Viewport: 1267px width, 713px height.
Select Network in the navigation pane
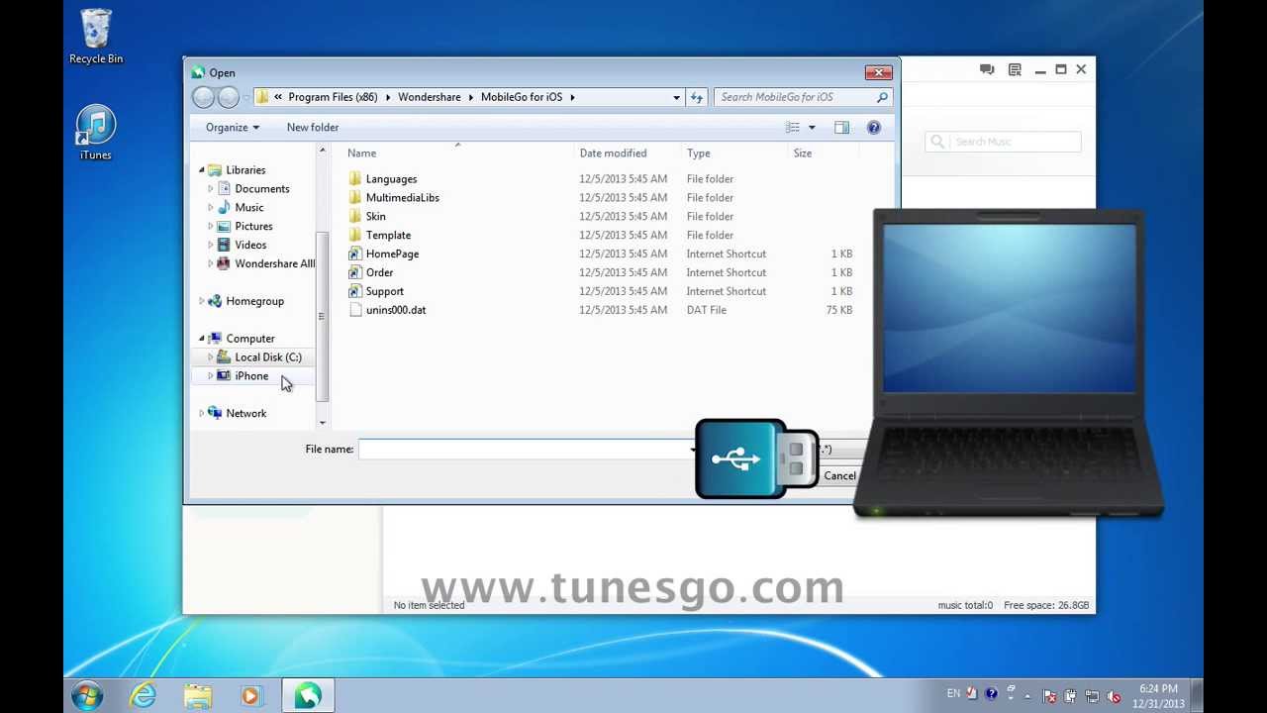[245, 414]
